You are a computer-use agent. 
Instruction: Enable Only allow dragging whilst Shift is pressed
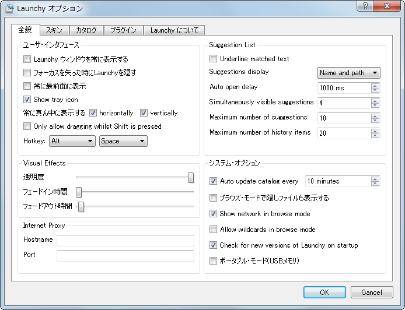coord(27,126)
